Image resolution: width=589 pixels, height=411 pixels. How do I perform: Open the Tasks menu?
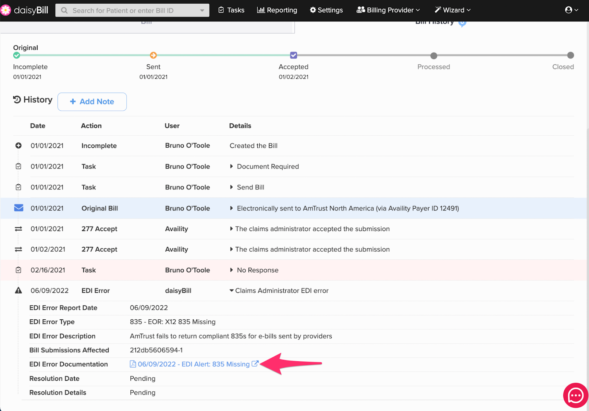click(x=231, y=10)
